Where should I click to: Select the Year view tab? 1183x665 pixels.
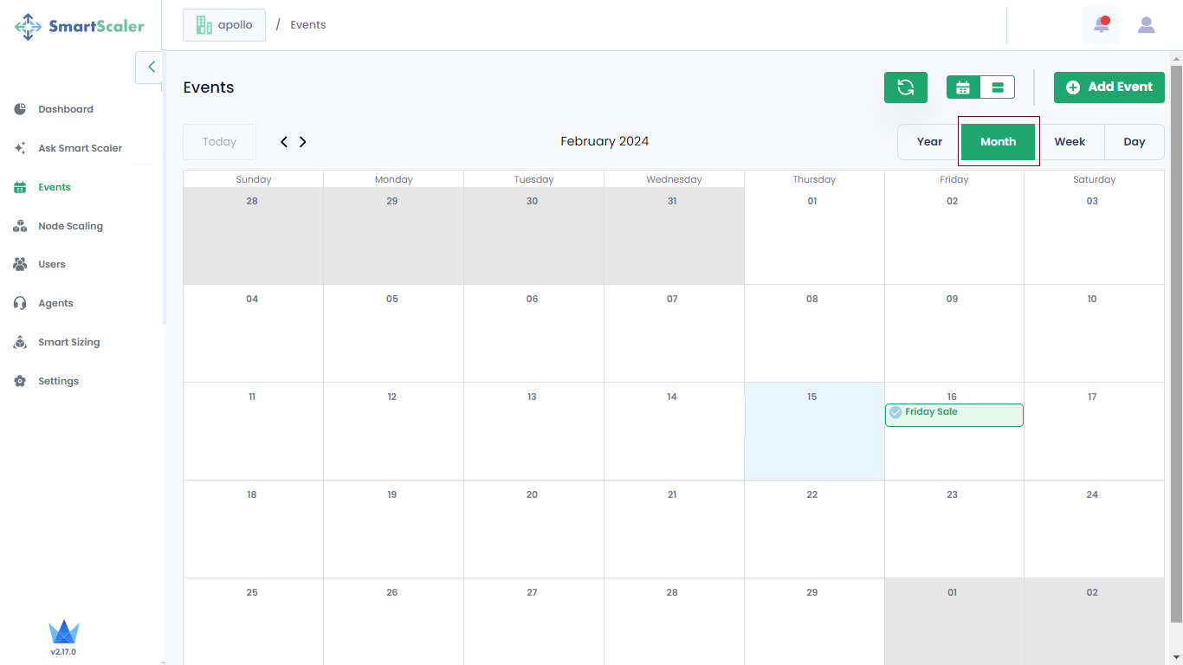pos(929,142)
